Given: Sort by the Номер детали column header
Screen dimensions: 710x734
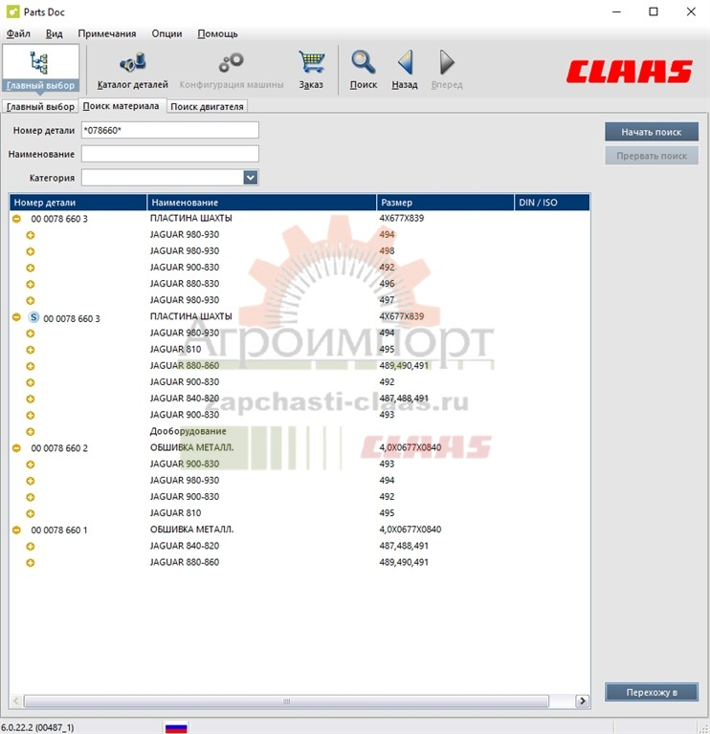Looking at the screenshot, I should tap(78, 203).
